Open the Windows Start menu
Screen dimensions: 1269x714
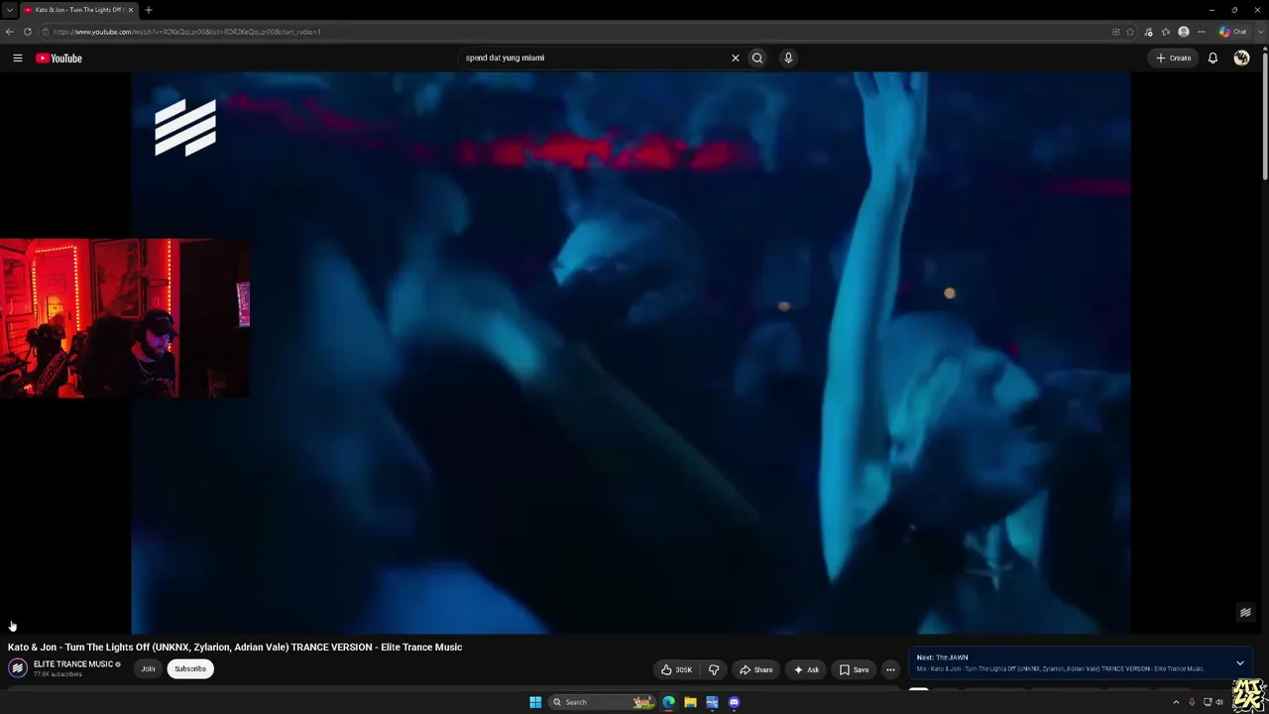click(x=535, y=702)
